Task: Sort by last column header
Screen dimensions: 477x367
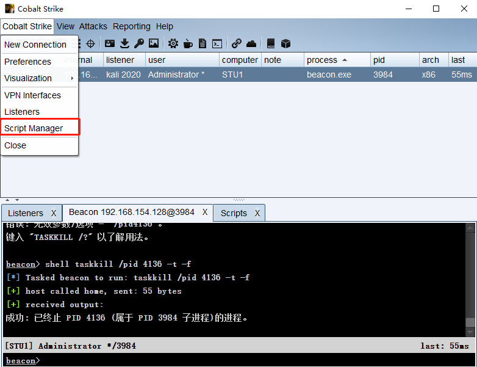Action: pyautogui.click(x=462, y=60)
